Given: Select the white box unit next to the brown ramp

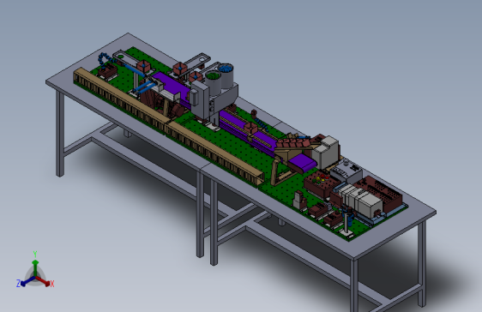Looking at the screenshot, I should 327,153.
